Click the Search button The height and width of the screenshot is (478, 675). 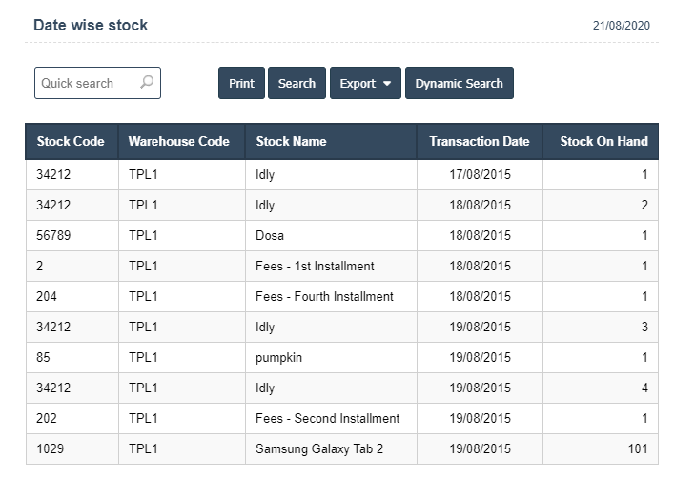coord(297,83)
